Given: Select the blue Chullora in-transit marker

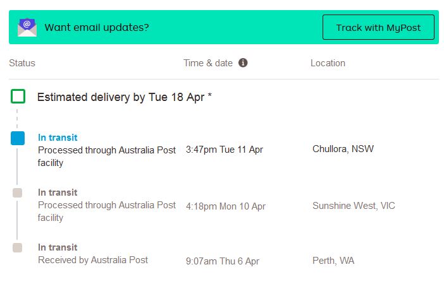Looking at the screenshot, I should click(x=18, y=138).
